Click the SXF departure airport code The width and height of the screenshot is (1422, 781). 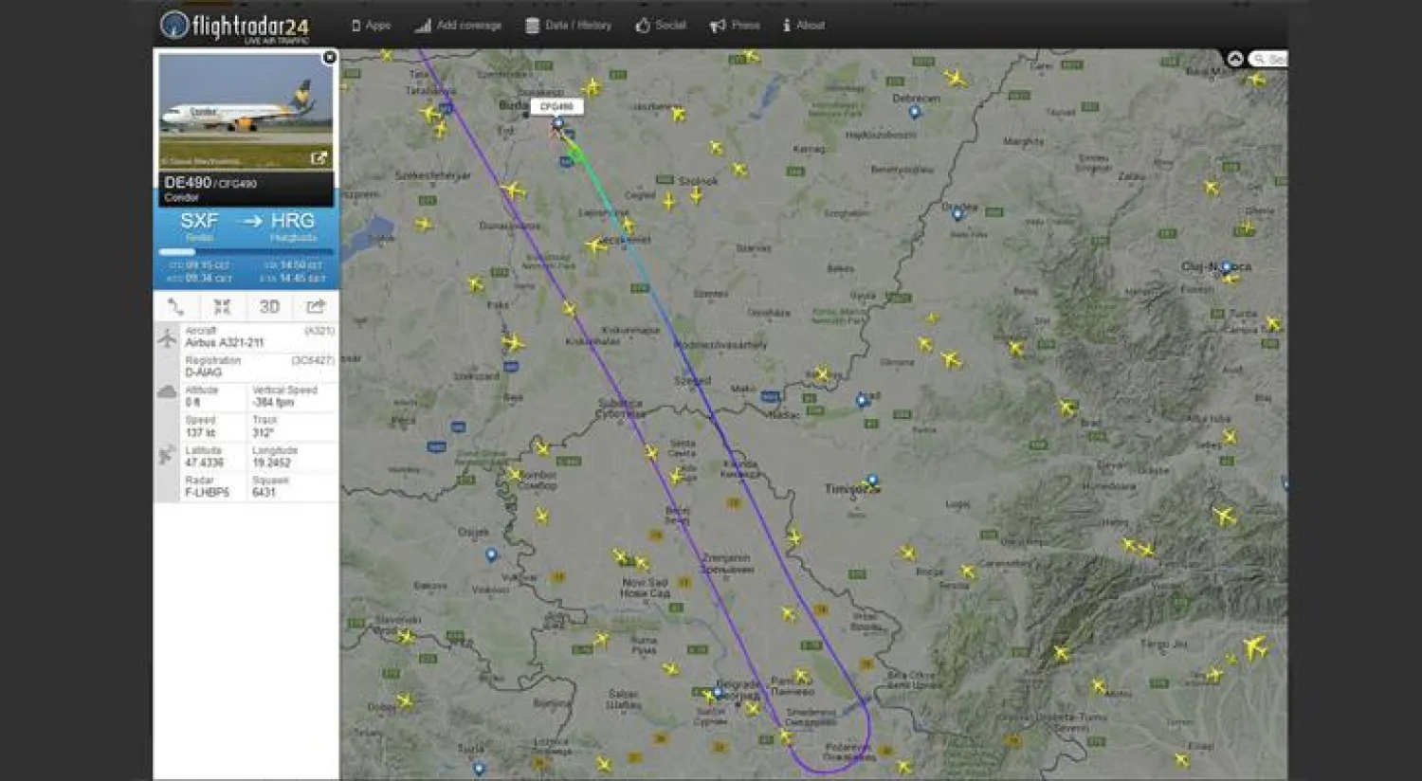[x=199, y=221]
